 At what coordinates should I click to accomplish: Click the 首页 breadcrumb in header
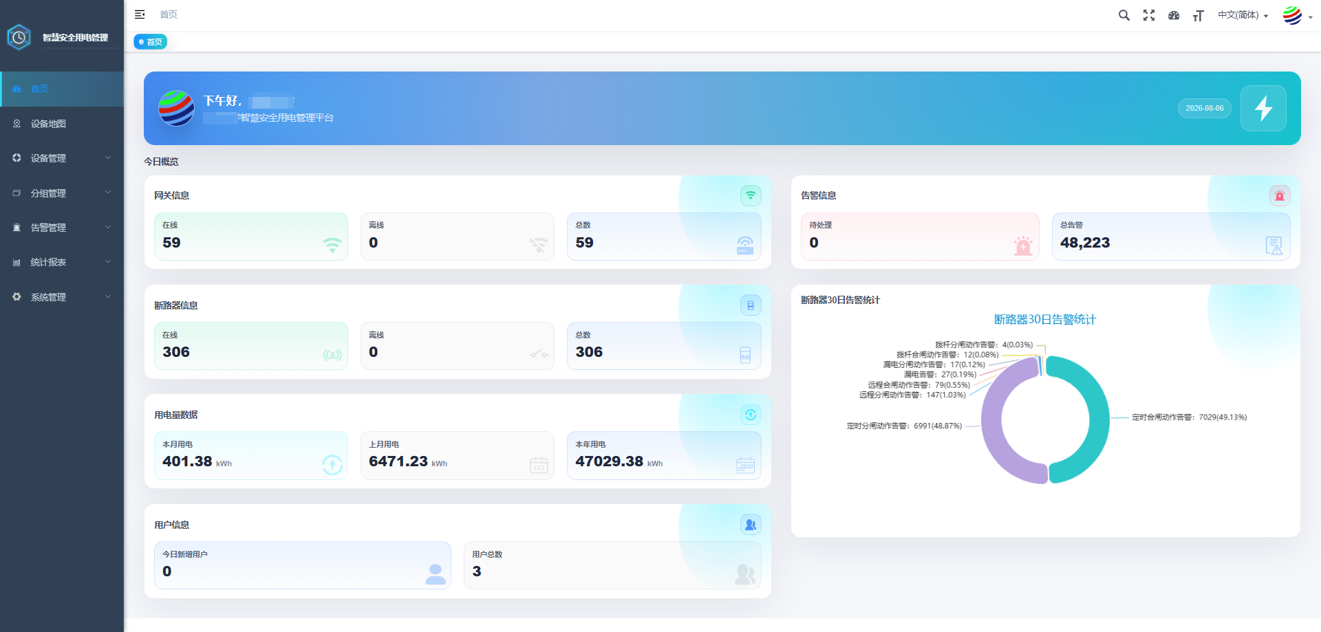tap(169, 14)
